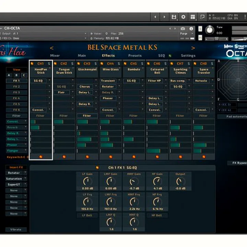Toggle the SEQ green indicator
The image size is (247, 247).
pos(170,56)
